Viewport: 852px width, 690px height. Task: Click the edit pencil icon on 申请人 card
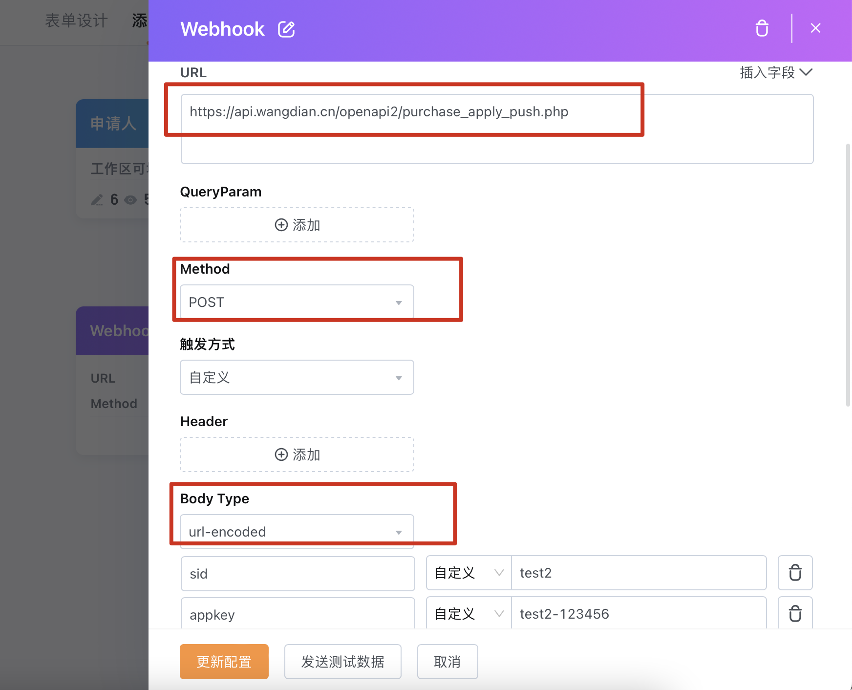click(97, 200)
